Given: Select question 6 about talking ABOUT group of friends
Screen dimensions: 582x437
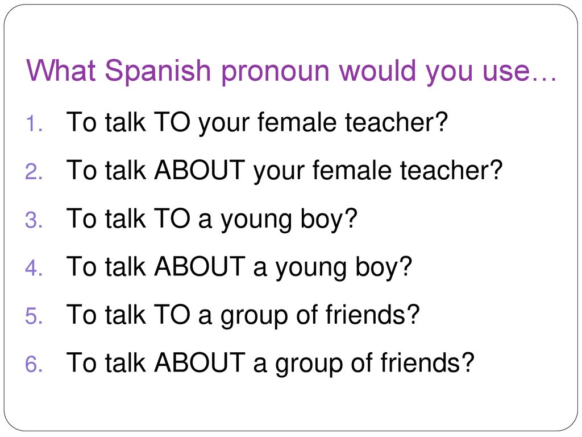Looking at the screenshot, I should 270,364.
